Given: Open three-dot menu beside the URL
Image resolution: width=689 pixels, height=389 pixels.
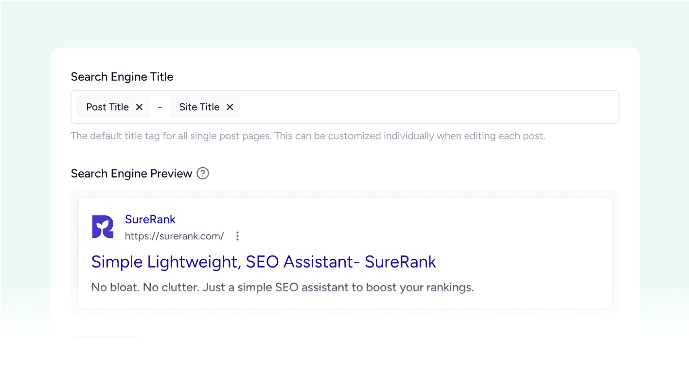Looking at the screenshot, I should click(x=237, y=236).
